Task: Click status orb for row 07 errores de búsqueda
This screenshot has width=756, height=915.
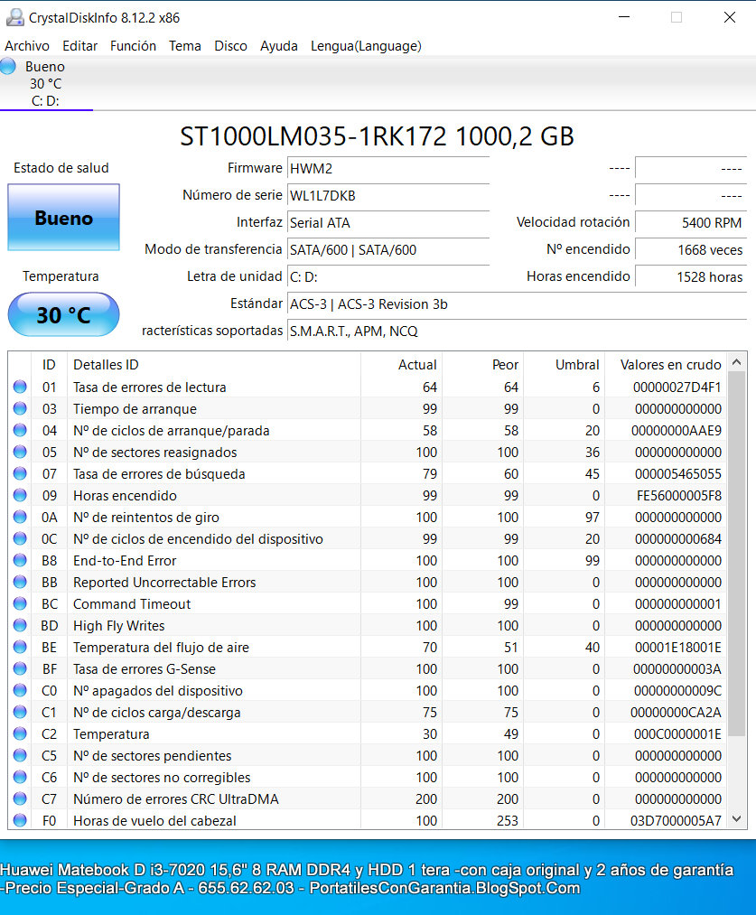Action: click(20, 472)
